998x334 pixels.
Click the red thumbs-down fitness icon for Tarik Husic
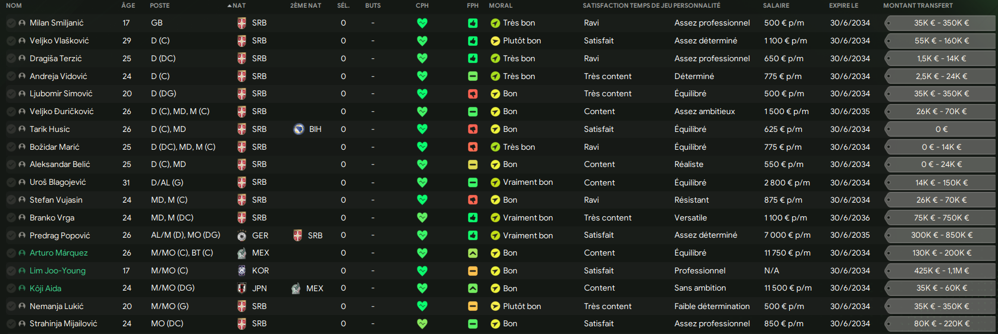[x=473, y=130]
